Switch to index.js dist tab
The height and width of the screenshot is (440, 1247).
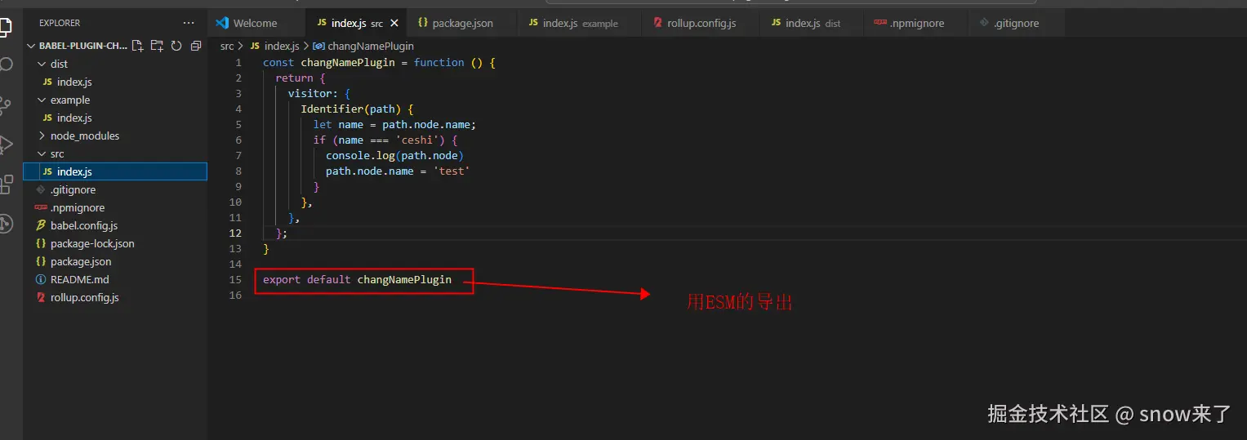pyautogui.click(x=812, y=23)
